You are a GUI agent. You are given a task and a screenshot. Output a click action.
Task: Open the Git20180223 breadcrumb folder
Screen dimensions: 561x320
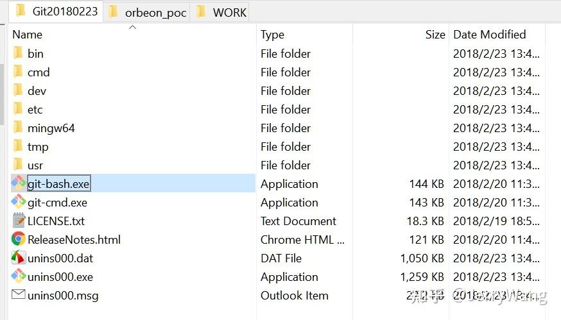pyautogui.click(x=57, y=12)
